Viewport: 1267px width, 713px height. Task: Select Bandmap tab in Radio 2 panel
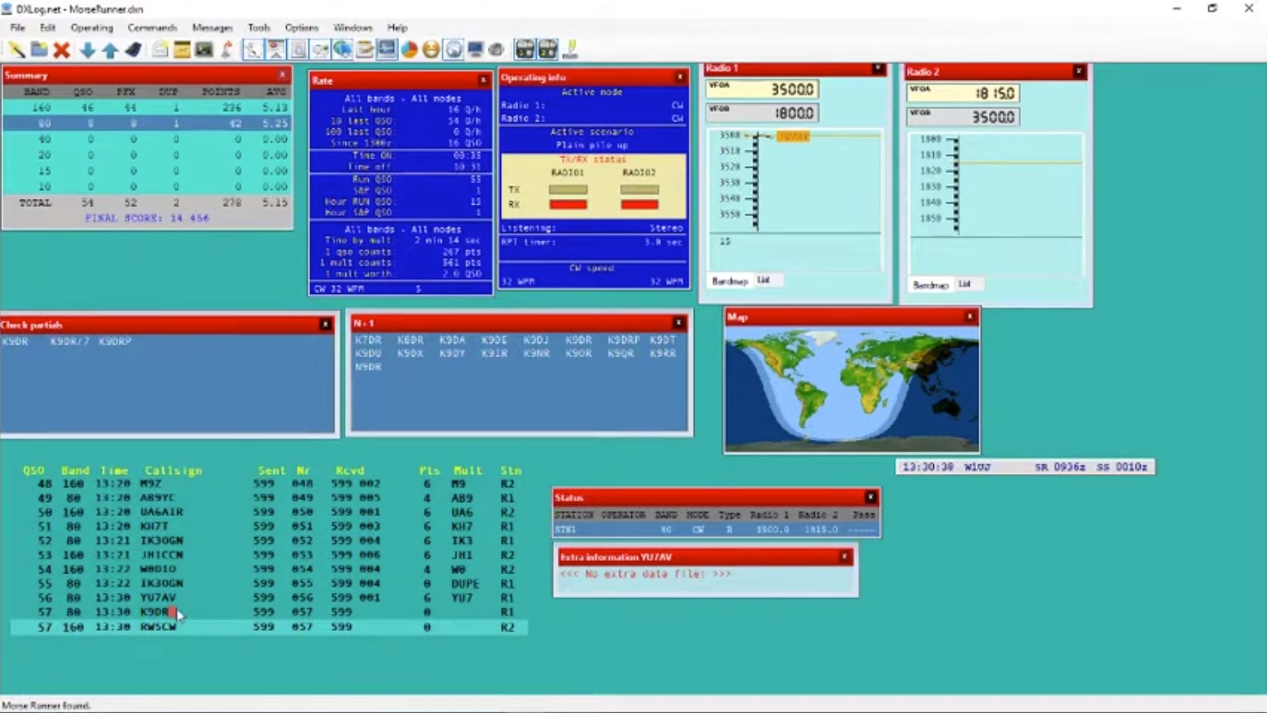click(x=930, y=285)
